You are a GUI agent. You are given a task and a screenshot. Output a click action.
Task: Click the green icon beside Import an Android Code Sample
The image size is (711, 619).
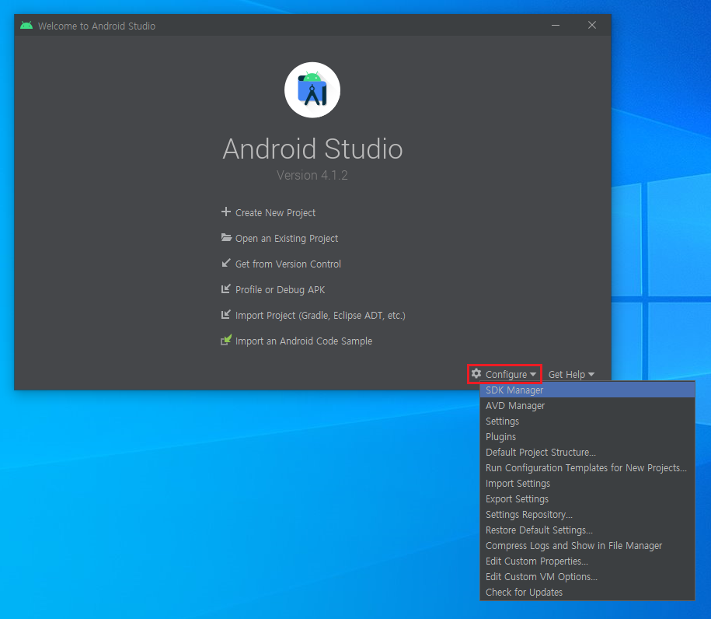coord(226,340)
